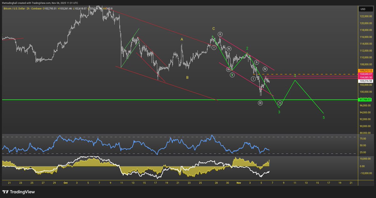Click the -10,000.00 oscillator axis value
This screenshot has height=198, width=376.
coord(365,173)
